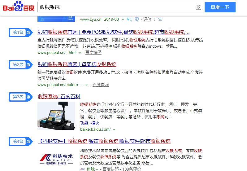
Task: Click the 第4名 rank badge
Action: pos(21,141)
